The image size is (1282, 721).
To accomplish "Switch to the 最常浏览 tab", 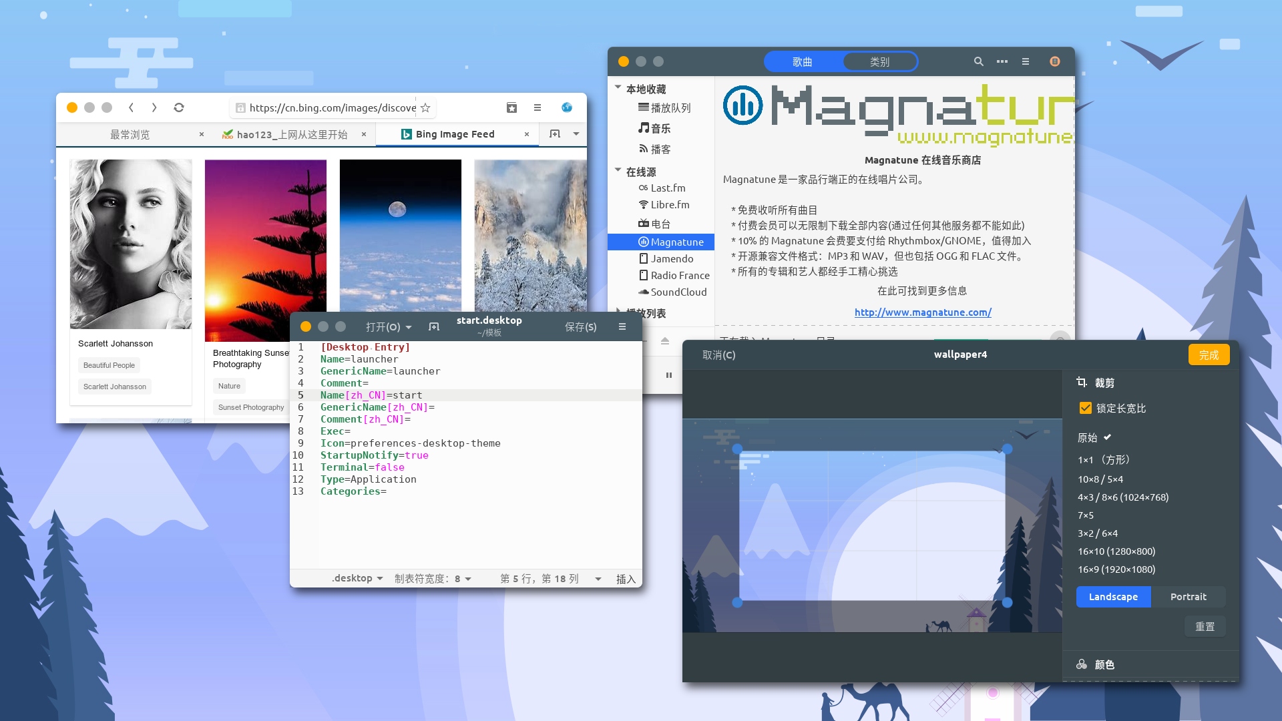I will [130, 134].
